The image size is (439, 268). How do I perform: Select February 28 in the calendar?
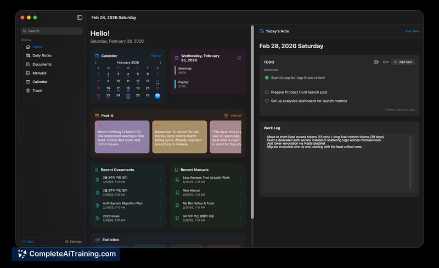(157, 95)
